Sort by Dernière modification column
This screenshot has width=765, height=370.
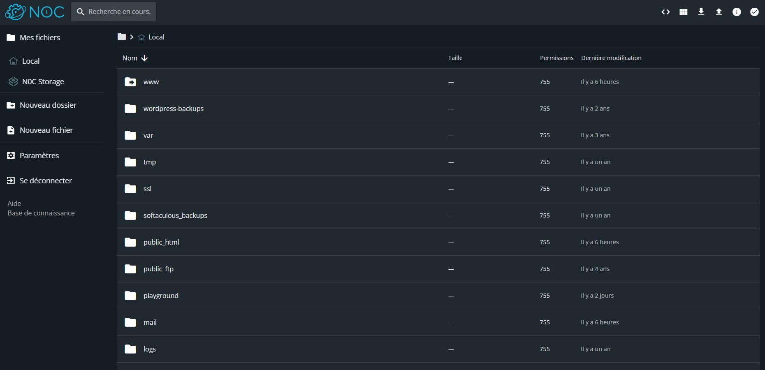click(x=611, y=58)
